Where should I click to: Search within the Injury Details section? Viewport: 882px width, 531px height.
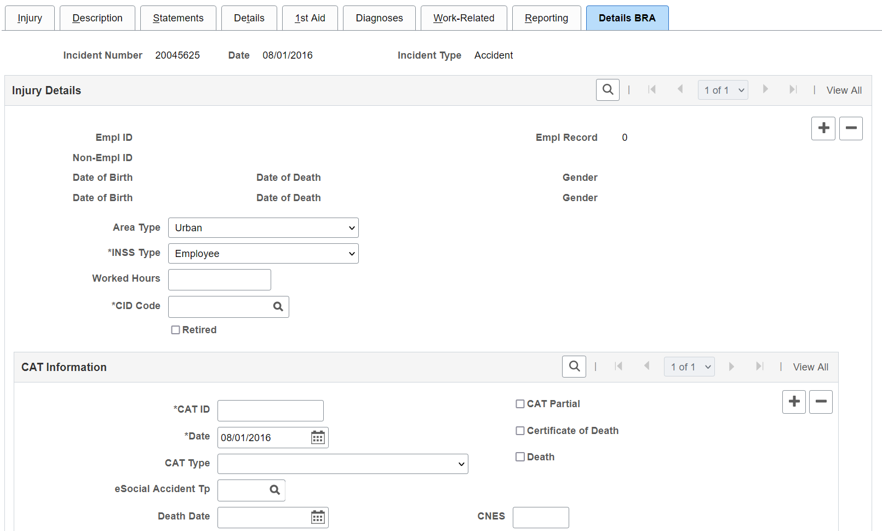pyautogui.click(x=608, y=90)
